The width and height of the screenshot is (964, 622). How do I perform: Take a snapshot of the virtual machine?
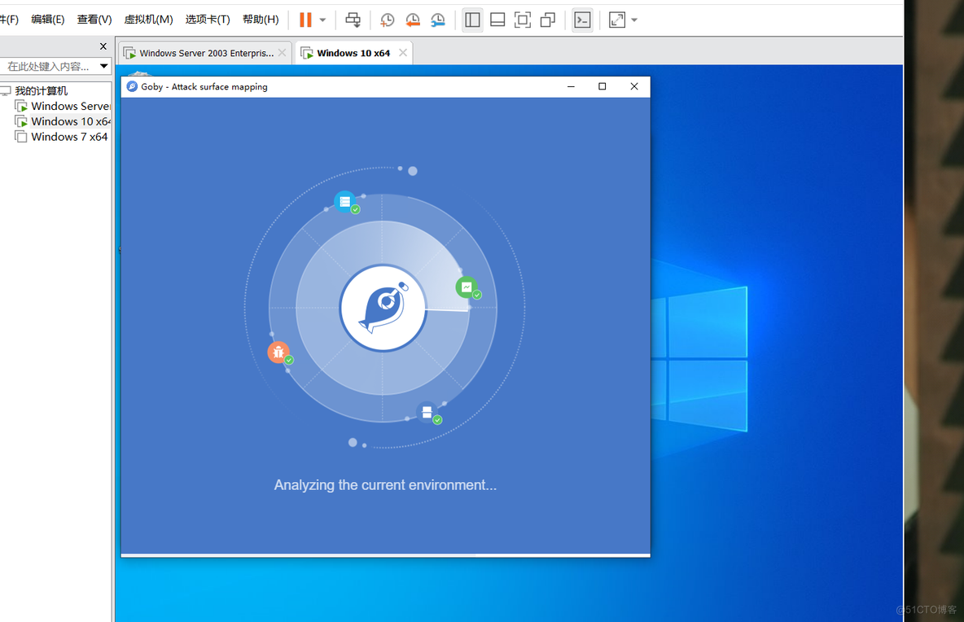[x=388, y=20]
